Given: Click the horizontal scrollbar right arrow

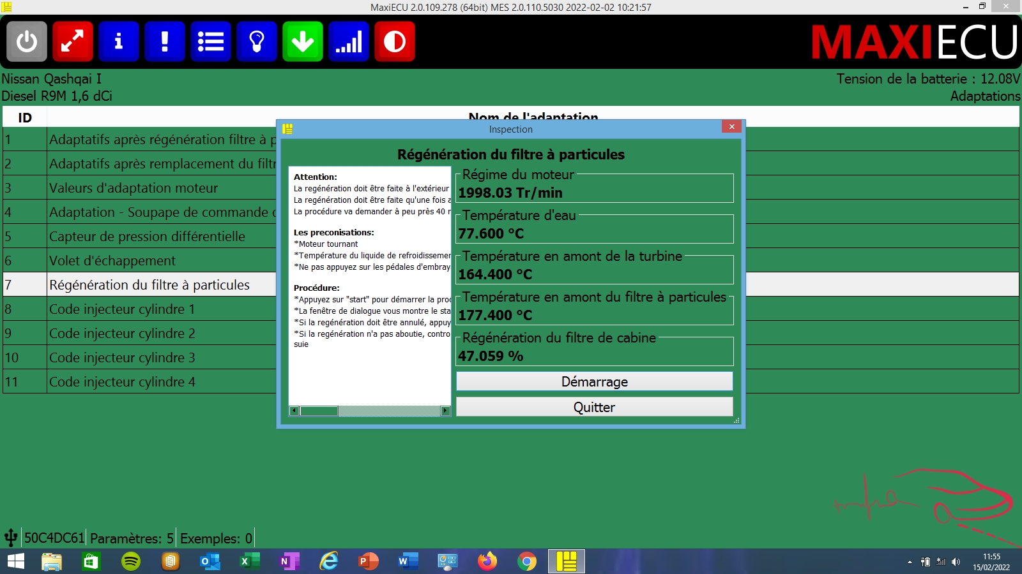Looking at the screenshot, I should [445, 411].
